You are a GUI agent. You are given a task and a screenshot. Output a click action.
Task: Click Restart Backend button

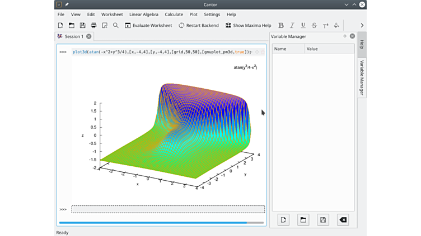tap(199, 25)
